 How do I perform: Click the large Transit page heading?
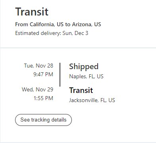coord(32,12)
